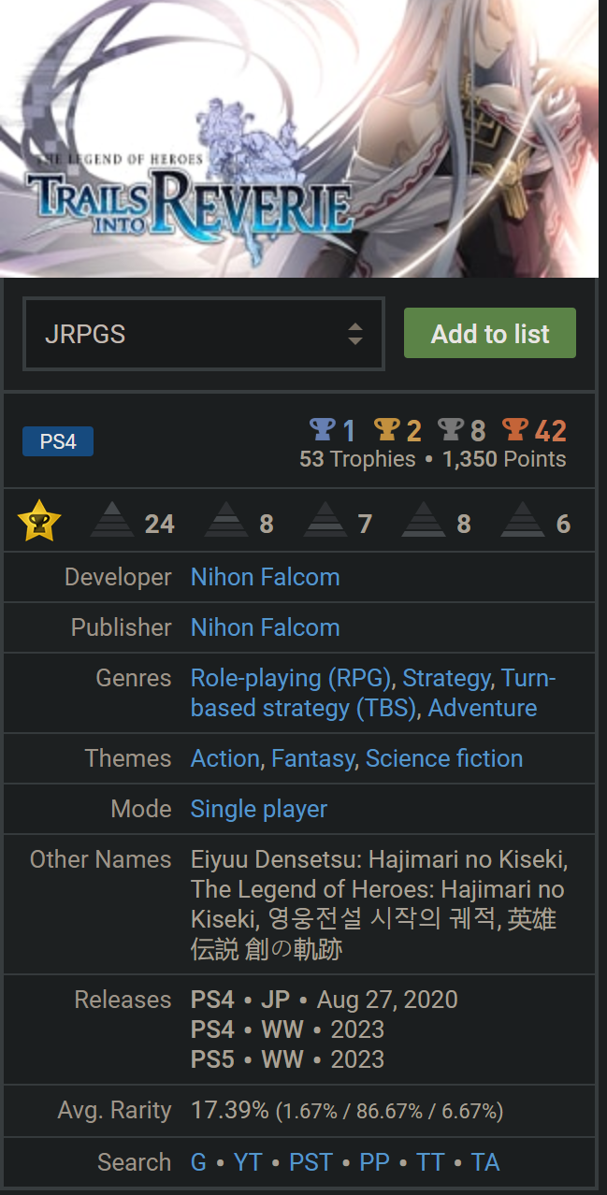Click the bronze trophy count 42
Image resolution: width=607 pixels, height=1195 pixels.
pos(551,431)
